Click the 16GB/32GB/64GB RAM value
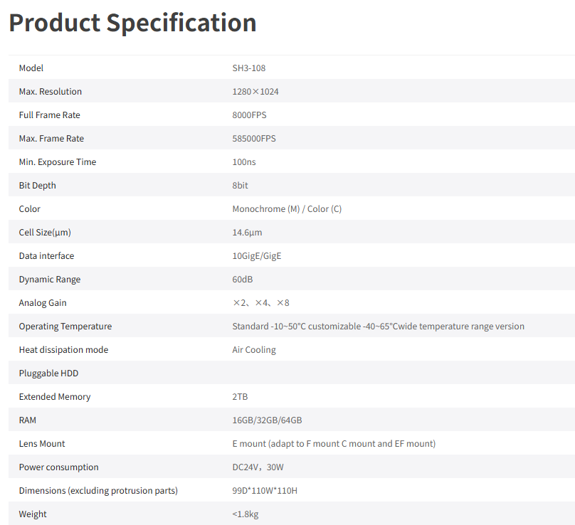 point(267,420)
